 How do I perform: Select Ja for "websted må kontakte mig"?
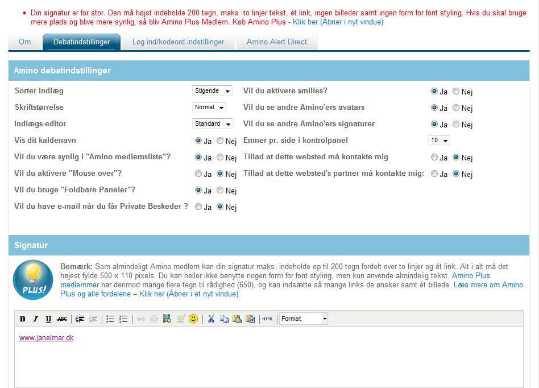point(434,157)
